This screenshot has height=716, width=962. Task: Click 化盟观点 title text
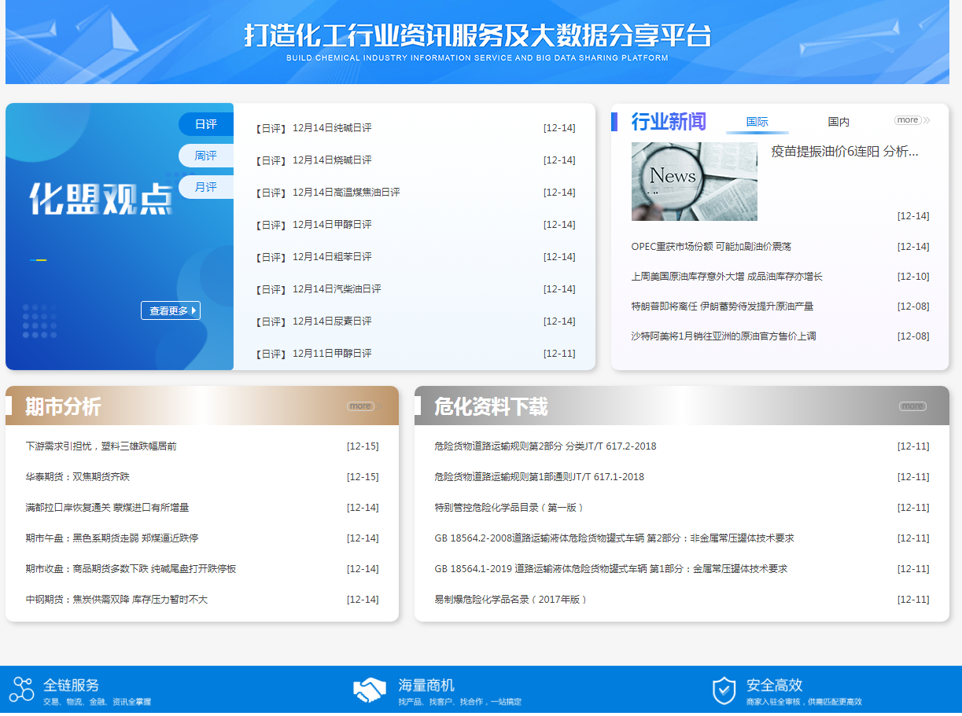(101, 199)
